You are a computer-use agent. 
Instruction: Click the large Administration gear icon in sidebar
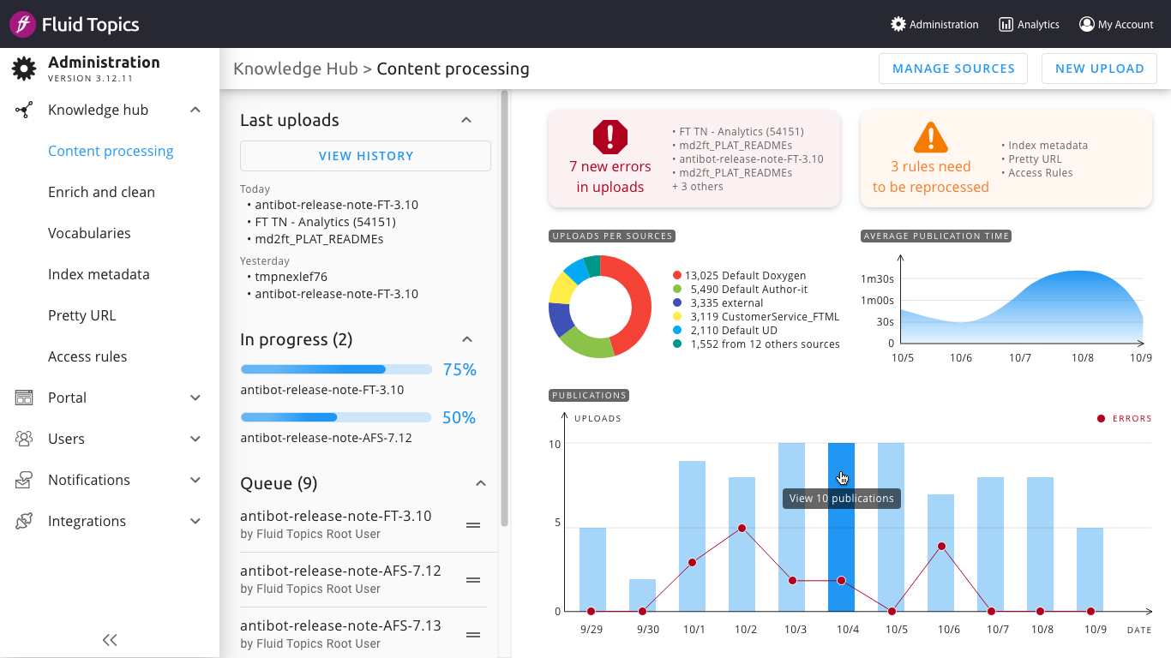[24, 69]
